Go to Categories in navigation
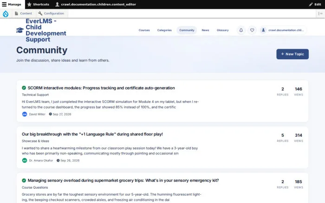This screenshot has height=203, width=325. pos(164,30)
